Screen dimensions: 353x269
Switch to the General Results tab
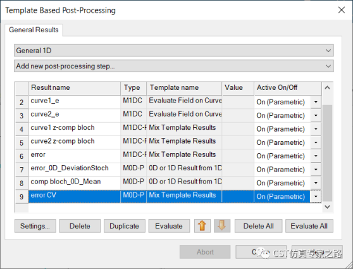[34, 30]
